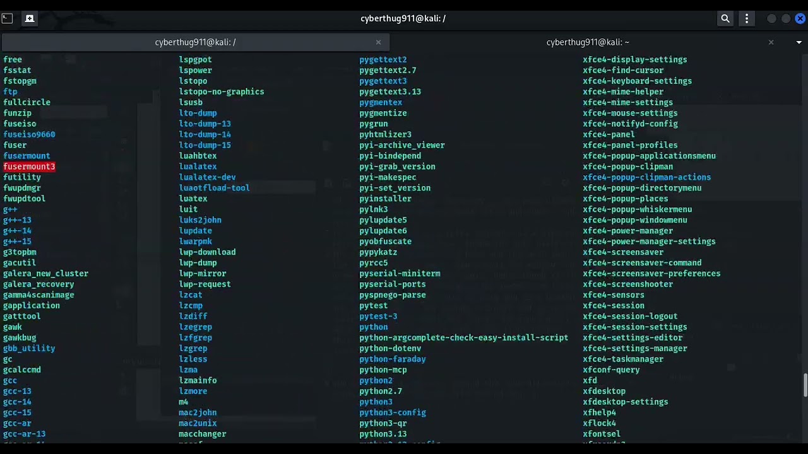The image size is (808, 454).
Task: Select 'galera_new_cluster' text
Action: pos(45,274)
